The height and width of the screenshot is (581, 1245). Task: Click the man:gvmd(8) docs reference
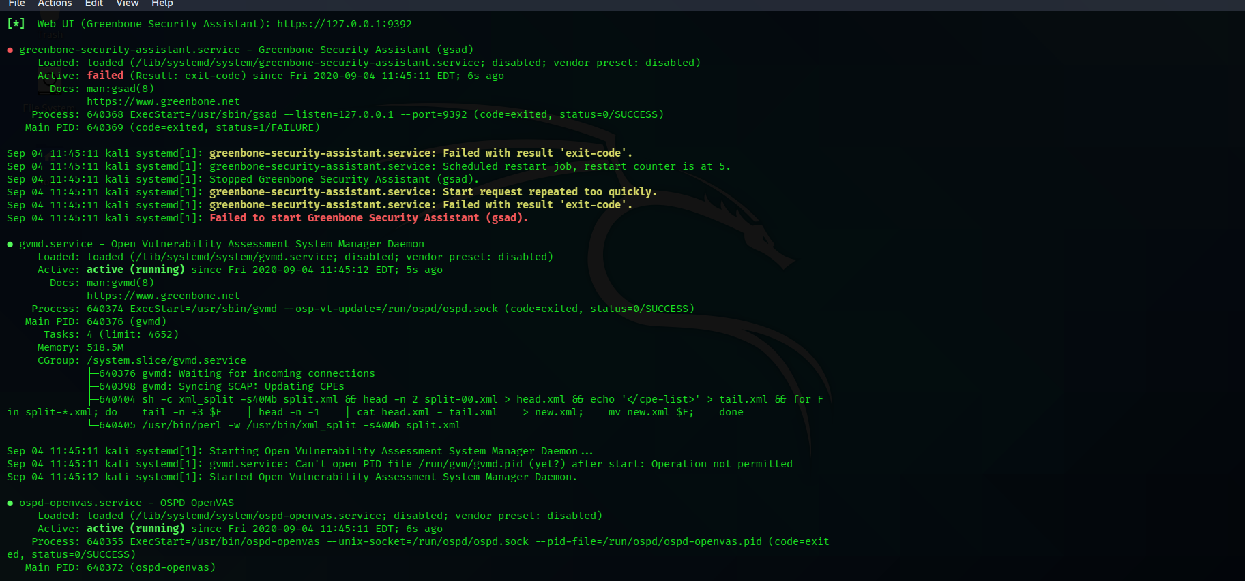tap(120, 283)
